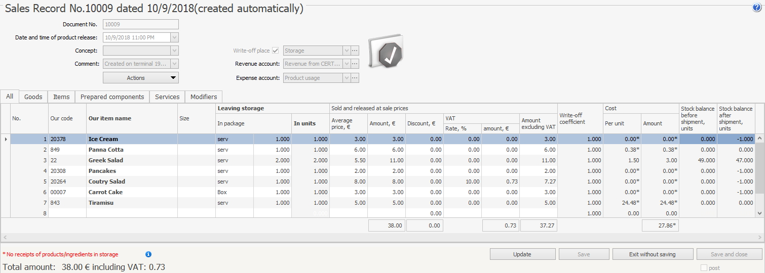
Task: Open the Revenue account ellipsis browse button
Action: pos(355,64)
